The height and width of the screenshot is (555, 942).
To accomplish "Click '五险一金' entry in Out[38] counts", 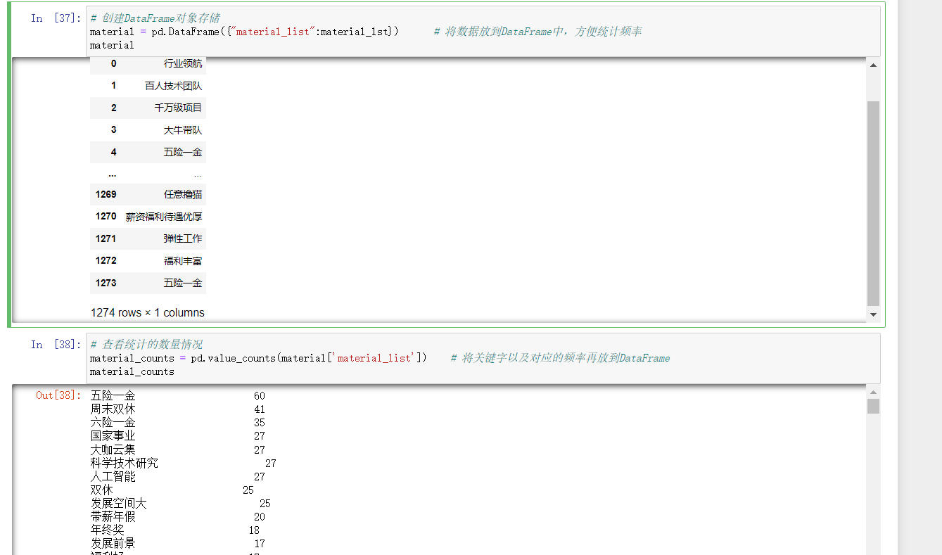I will [113, 396].
